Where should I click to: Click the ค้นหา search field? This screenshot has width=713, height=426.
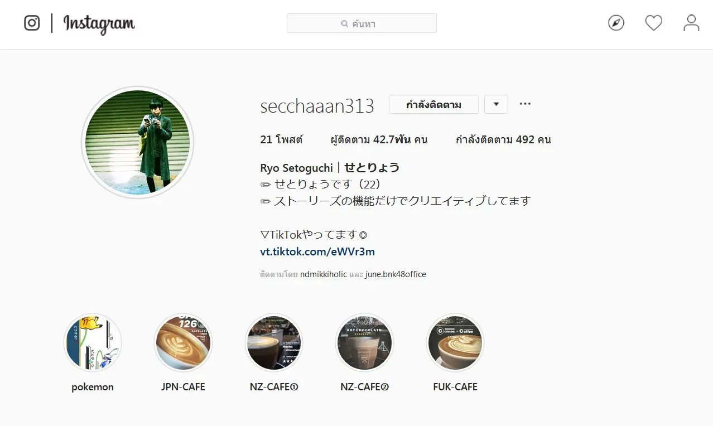click(362, 23)
